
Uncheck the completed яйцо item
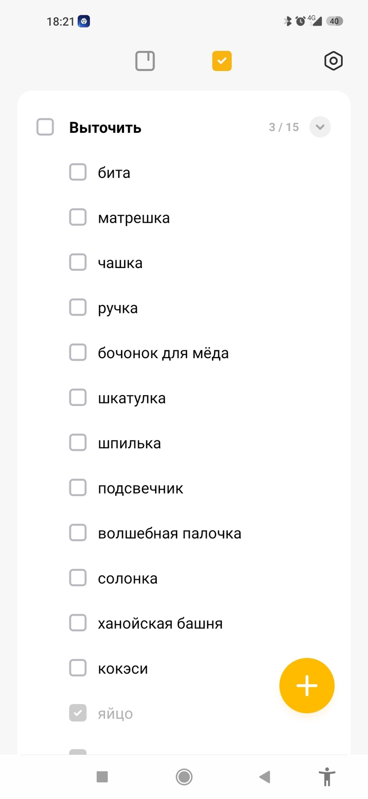78,714
